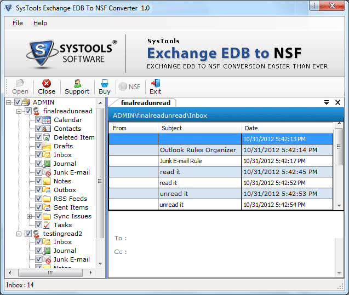Viewport: 349px width, 295px height.
Task: Click the folder tree scroll down arrow
Action: [100, 264]
